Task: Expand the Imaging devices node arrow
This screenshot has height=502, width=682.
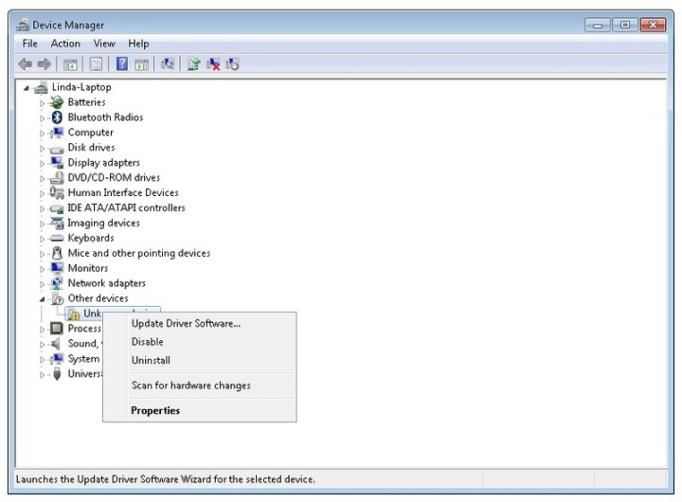Action: [43, 224]
